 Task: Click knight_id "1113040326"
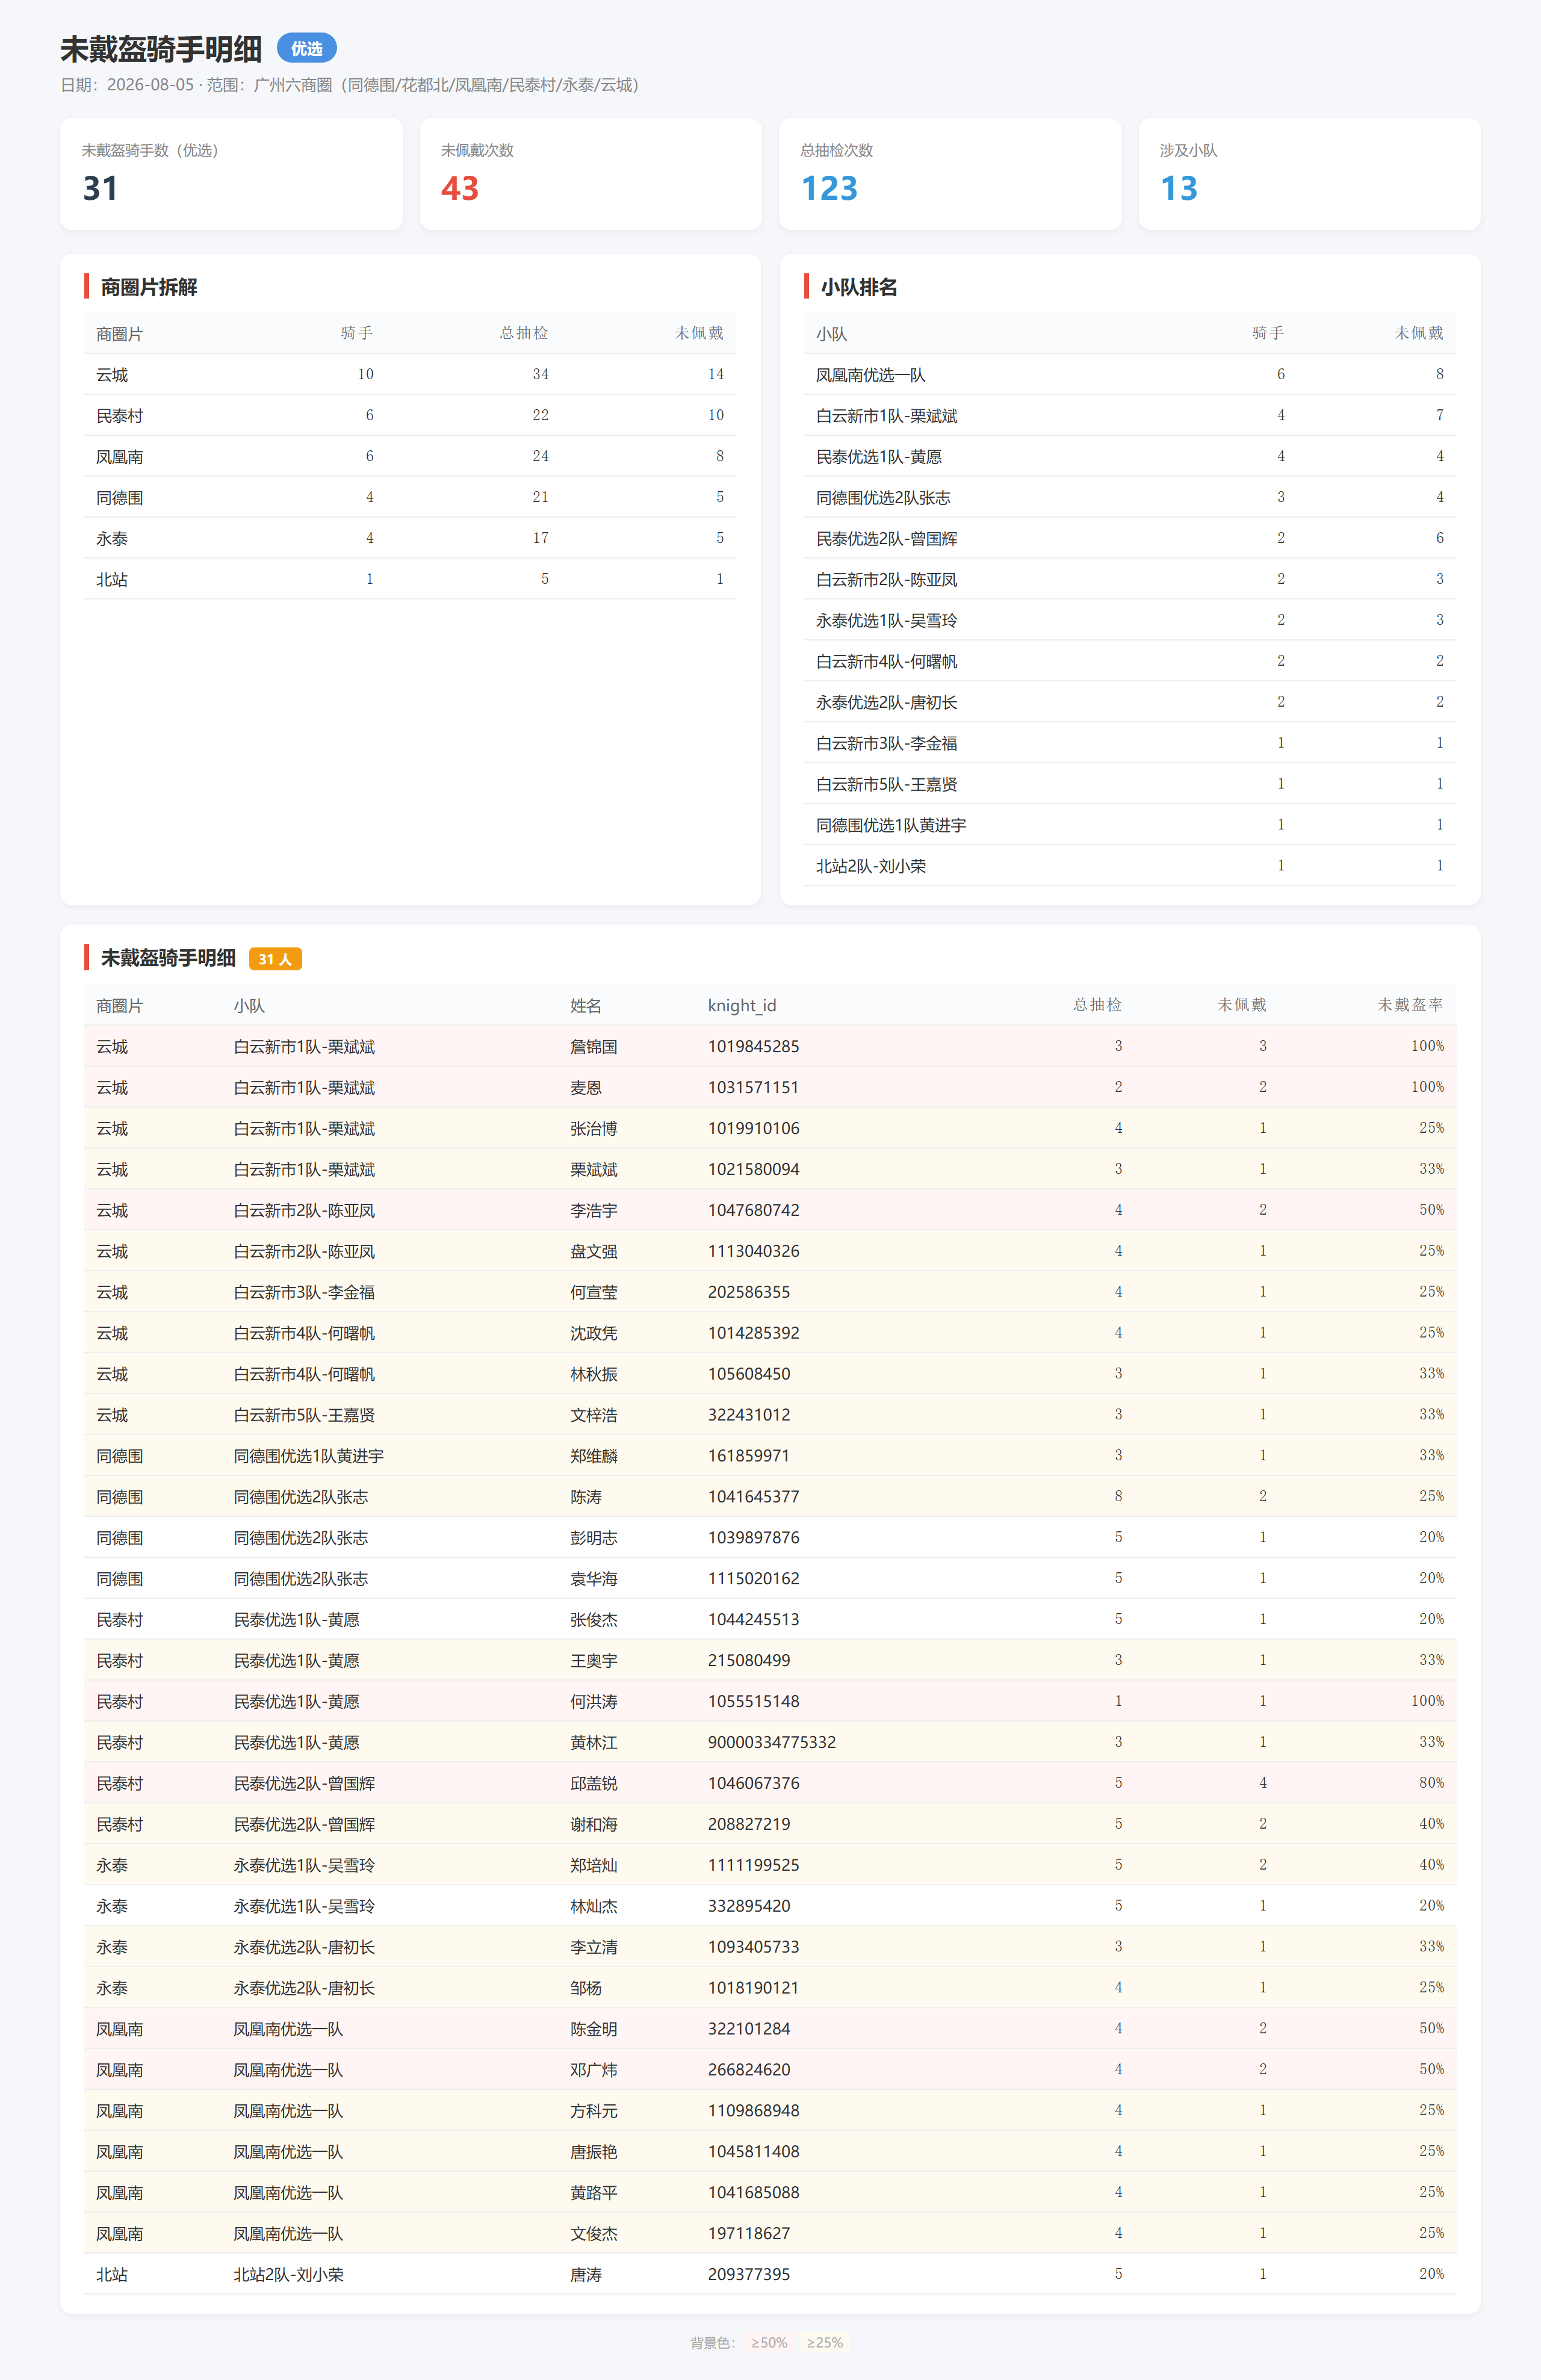point(754,1251)
